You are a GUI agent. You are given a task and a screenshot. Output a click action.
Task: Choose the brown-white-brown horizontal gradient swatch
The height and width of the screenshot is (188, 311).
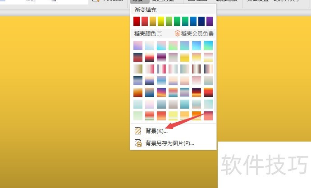(x=197, y=69)
